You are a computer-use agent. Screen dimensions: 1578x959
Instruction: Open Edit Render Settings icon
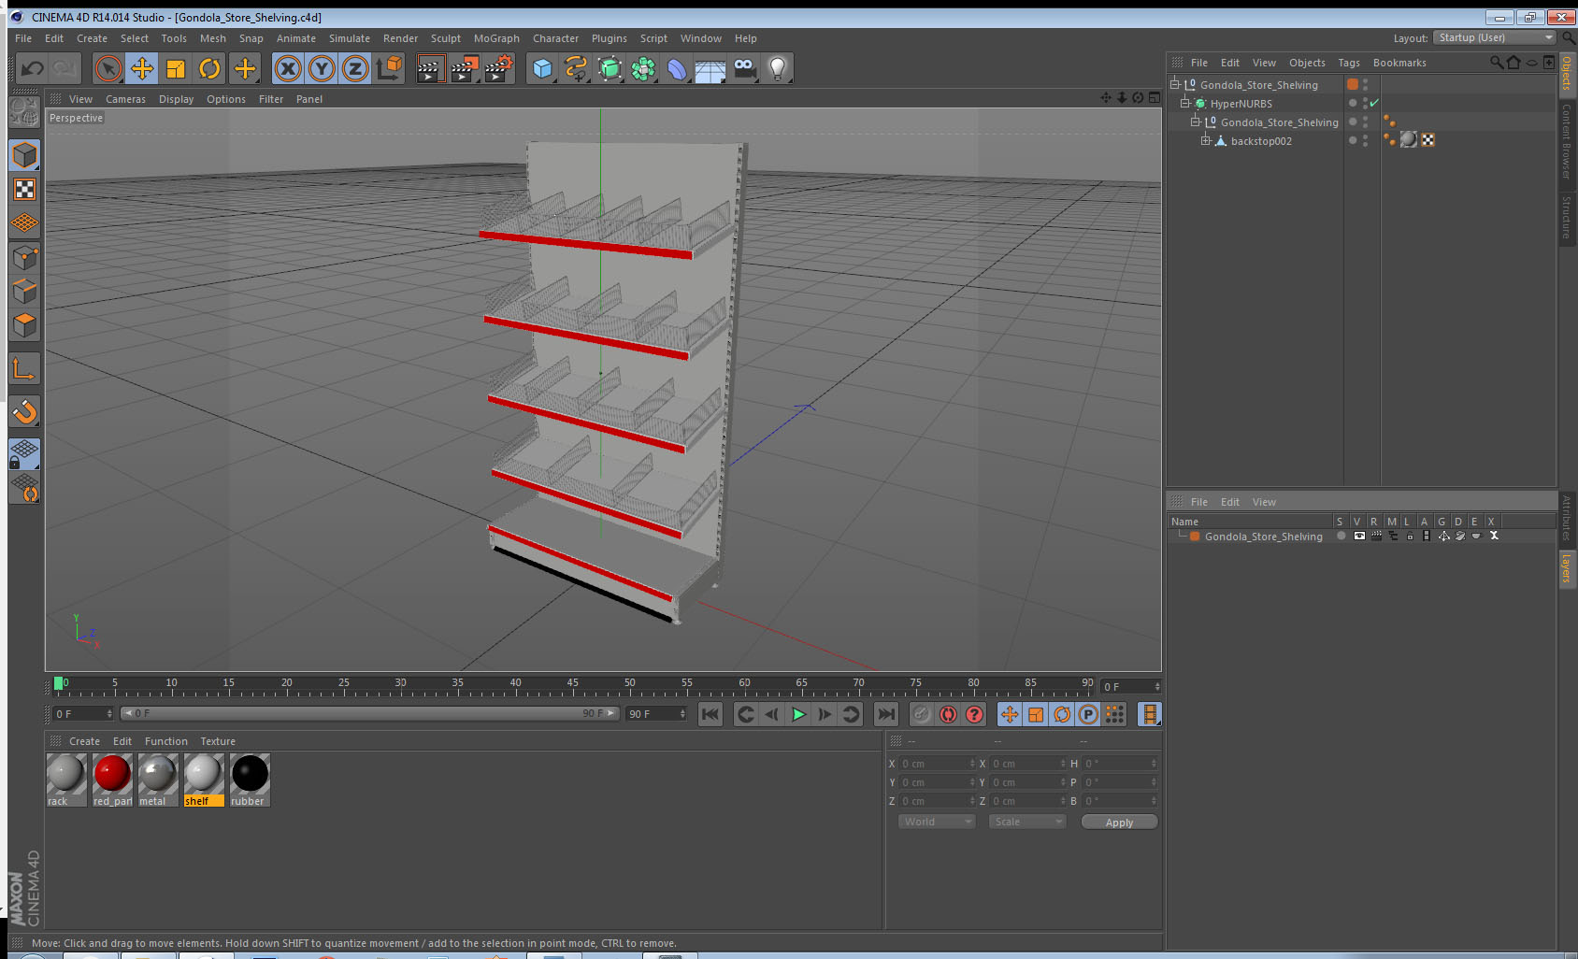(x=499, y=68)
